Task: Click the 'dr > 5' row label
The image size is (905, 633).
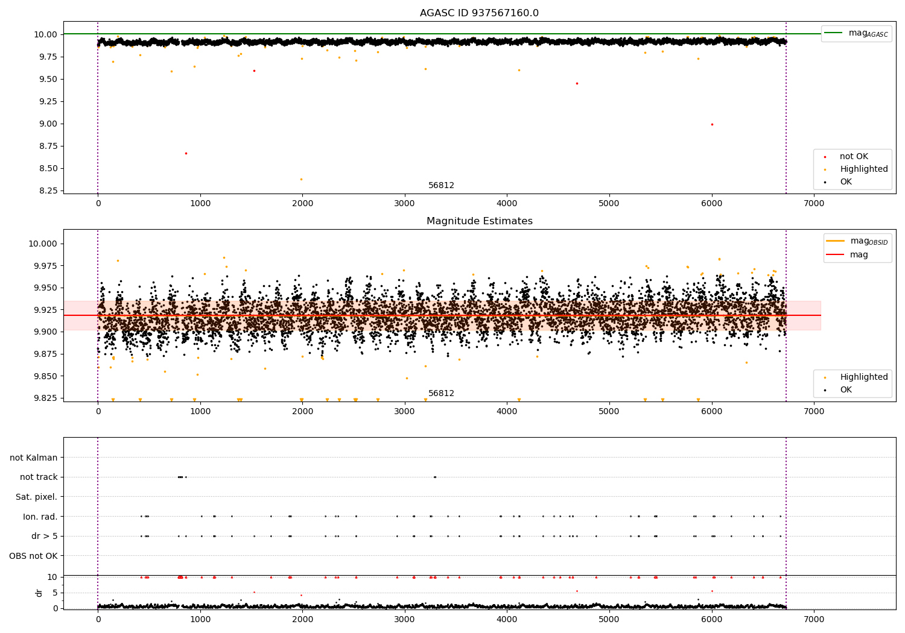Action: click(x=45, y=537)
